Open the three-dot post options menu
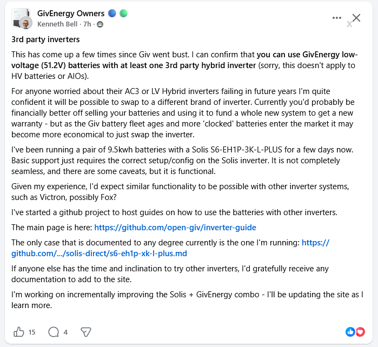Screen dimensions: 378x347 pyautogui.click(x=336, y=18)
